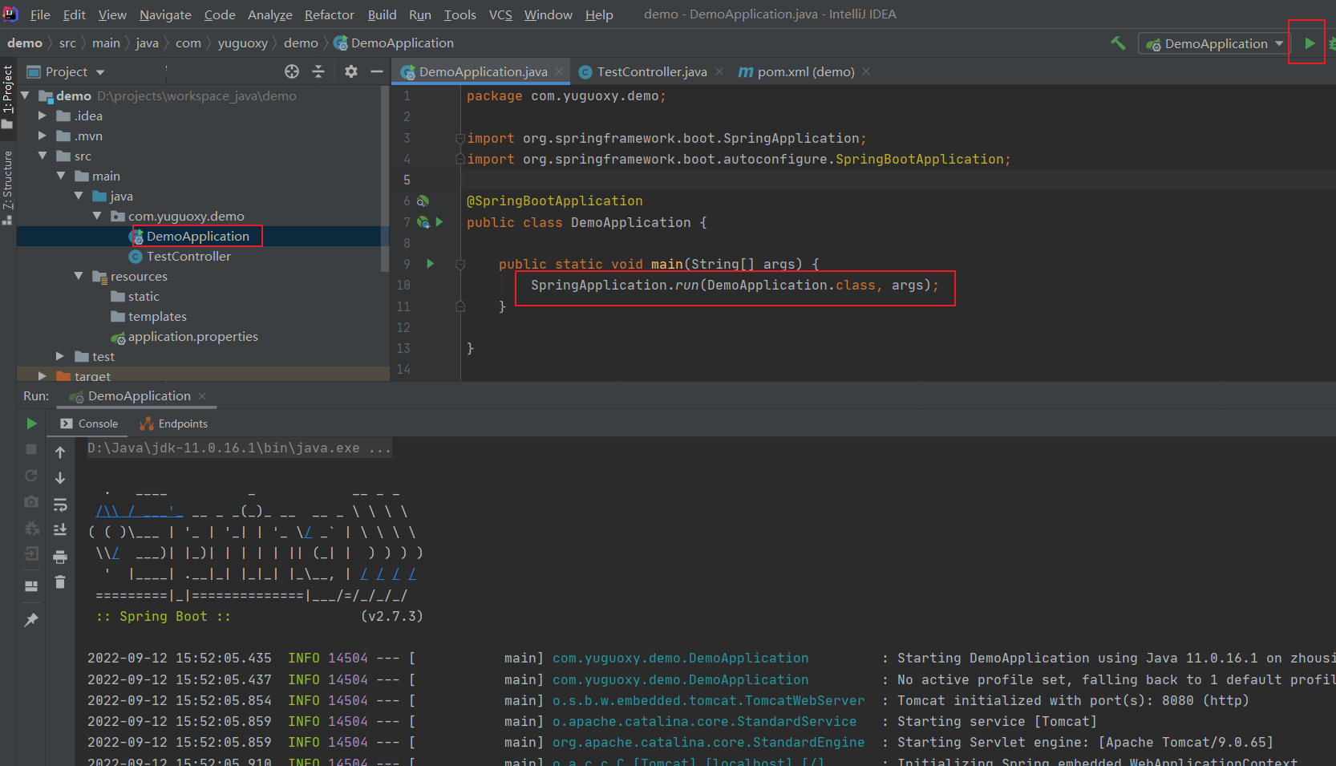
Task: Expand the test folder
Action: pos(60,356)
